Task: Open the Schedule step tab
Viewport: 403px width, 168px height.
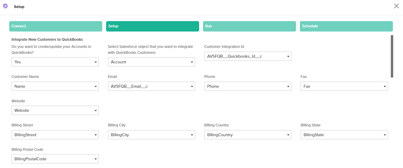Action: pyautogui.click(x=346, y=26)
